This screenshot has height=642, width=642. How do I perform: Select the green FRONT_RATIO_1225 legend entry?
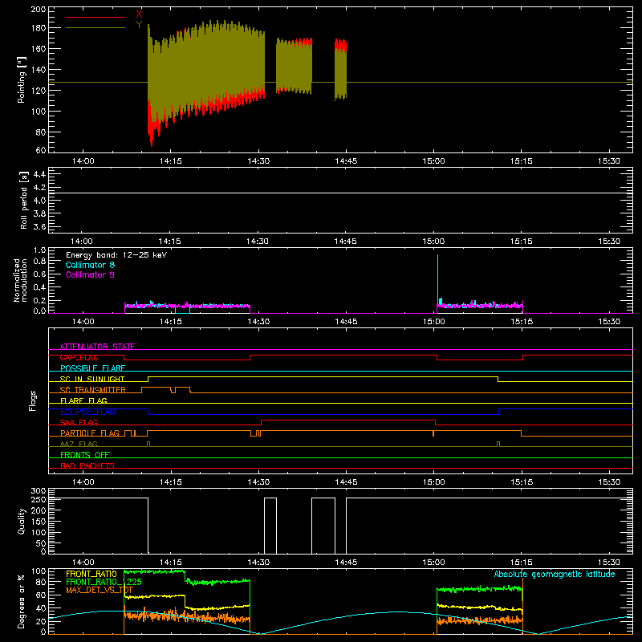pyautogui.click(x=104, y=582)
